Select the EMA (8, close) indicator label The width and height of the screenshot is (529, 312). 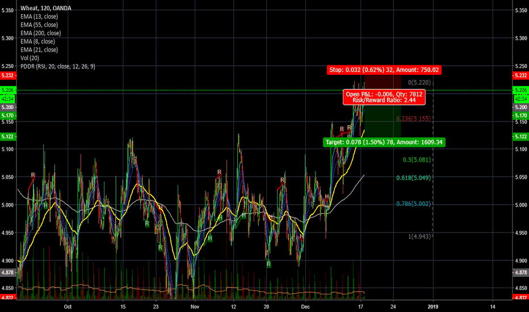37,41
